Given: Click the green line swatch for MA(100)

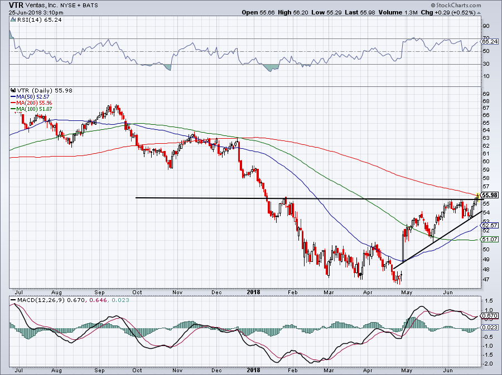Looking at the screenshot, I should coord(13,109).
